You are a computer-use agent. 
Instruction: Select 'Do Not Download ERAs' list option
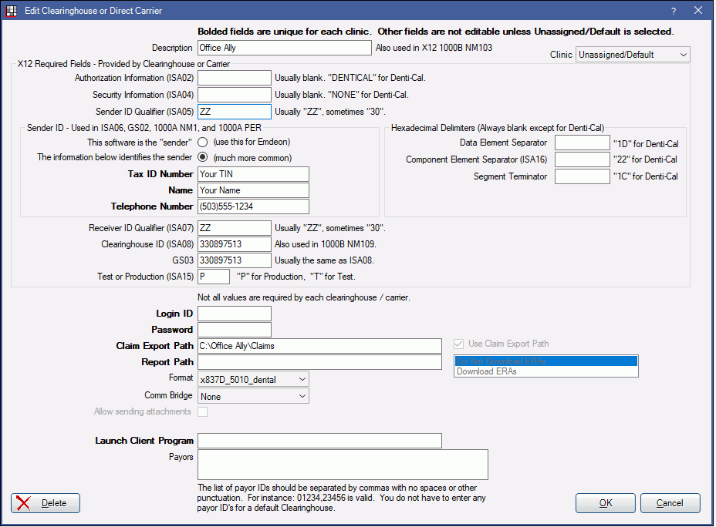pyautogui.click(x=546, y=361)
